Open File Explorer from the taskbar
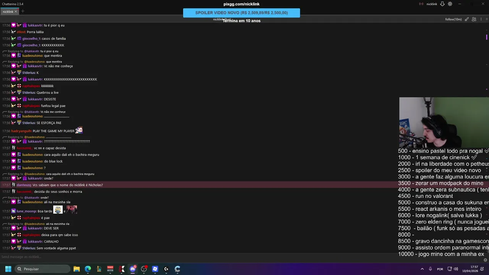 click(76, 269)
